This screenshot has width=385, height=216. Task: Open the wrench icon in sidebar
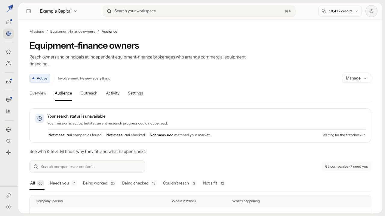[x=8, y=196]
